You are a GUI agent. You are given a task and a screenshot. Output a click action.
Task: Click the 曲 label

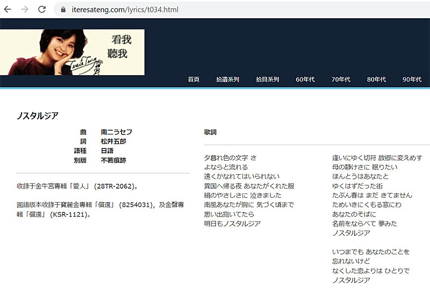click(83, 132)
